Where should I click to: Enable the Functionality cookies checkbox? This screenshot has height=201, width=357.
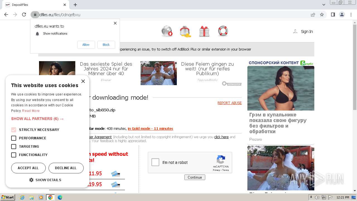14,155
